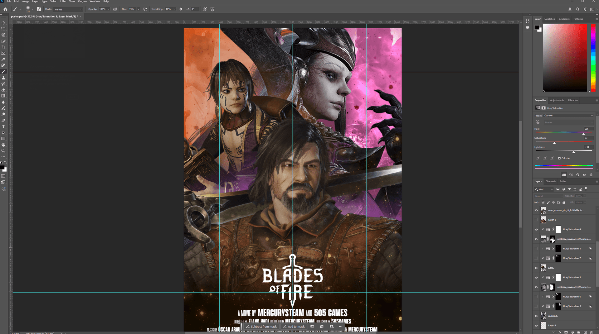Pick the Eyedropper tool in the toolbar
Viewport: 599px width, 334px height.
(x=3, y=60)
